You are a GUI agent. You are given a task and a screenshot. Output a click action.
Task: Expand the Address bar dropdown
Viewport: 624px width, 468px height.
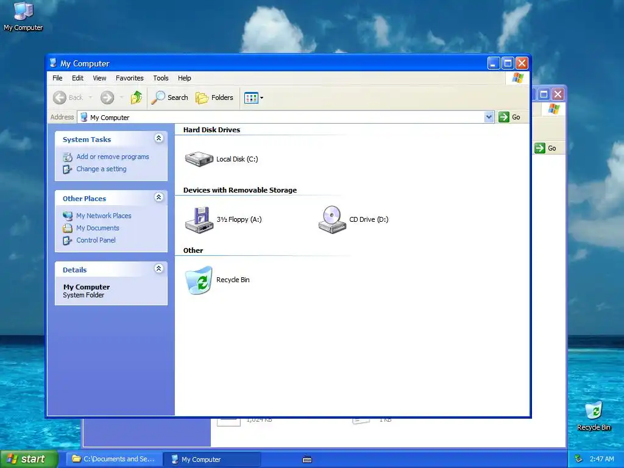pos(489,117)
